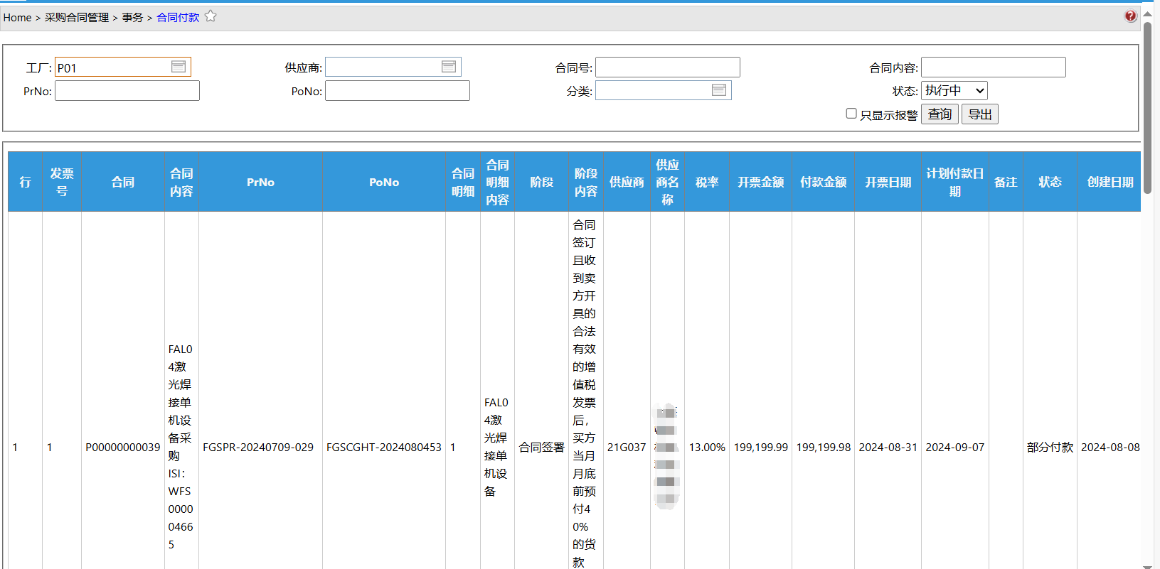Click the 供应商名称 column header
The width and height of the screenshot is (1160, 569).
pos(667,182)
